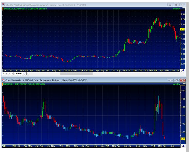
Task: Maximize the Chart10 BLAND window
Action: point(176,5)
